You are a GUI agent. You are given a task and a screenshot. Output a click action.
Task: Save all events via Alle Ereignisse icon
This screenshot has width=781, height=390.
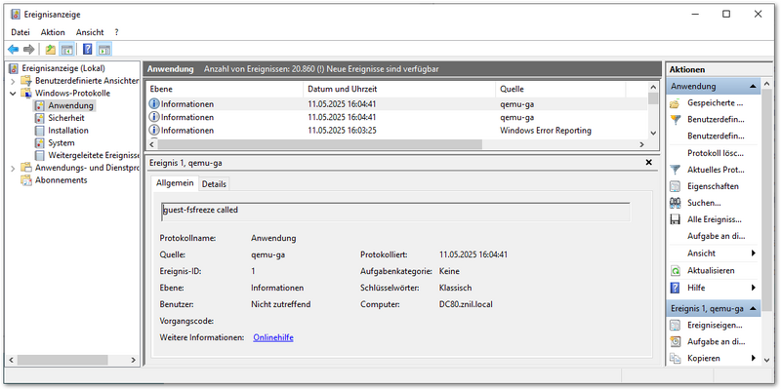675,219
